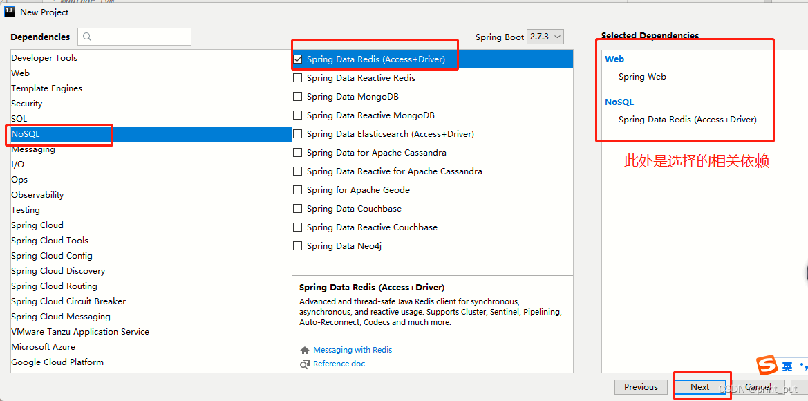
Task: Select Spring Cloud Circuit Breaker category
Action: click(151, 301)
